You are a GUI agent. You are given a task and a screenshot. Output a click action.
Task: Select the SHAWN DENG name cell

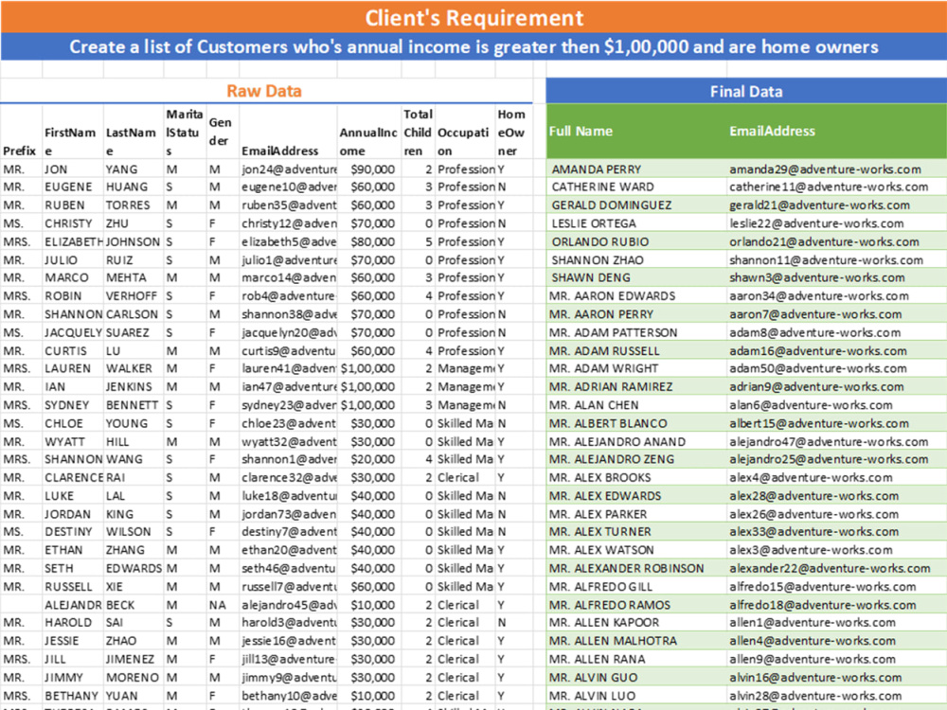pyautogui.click(x=636, y=277)
